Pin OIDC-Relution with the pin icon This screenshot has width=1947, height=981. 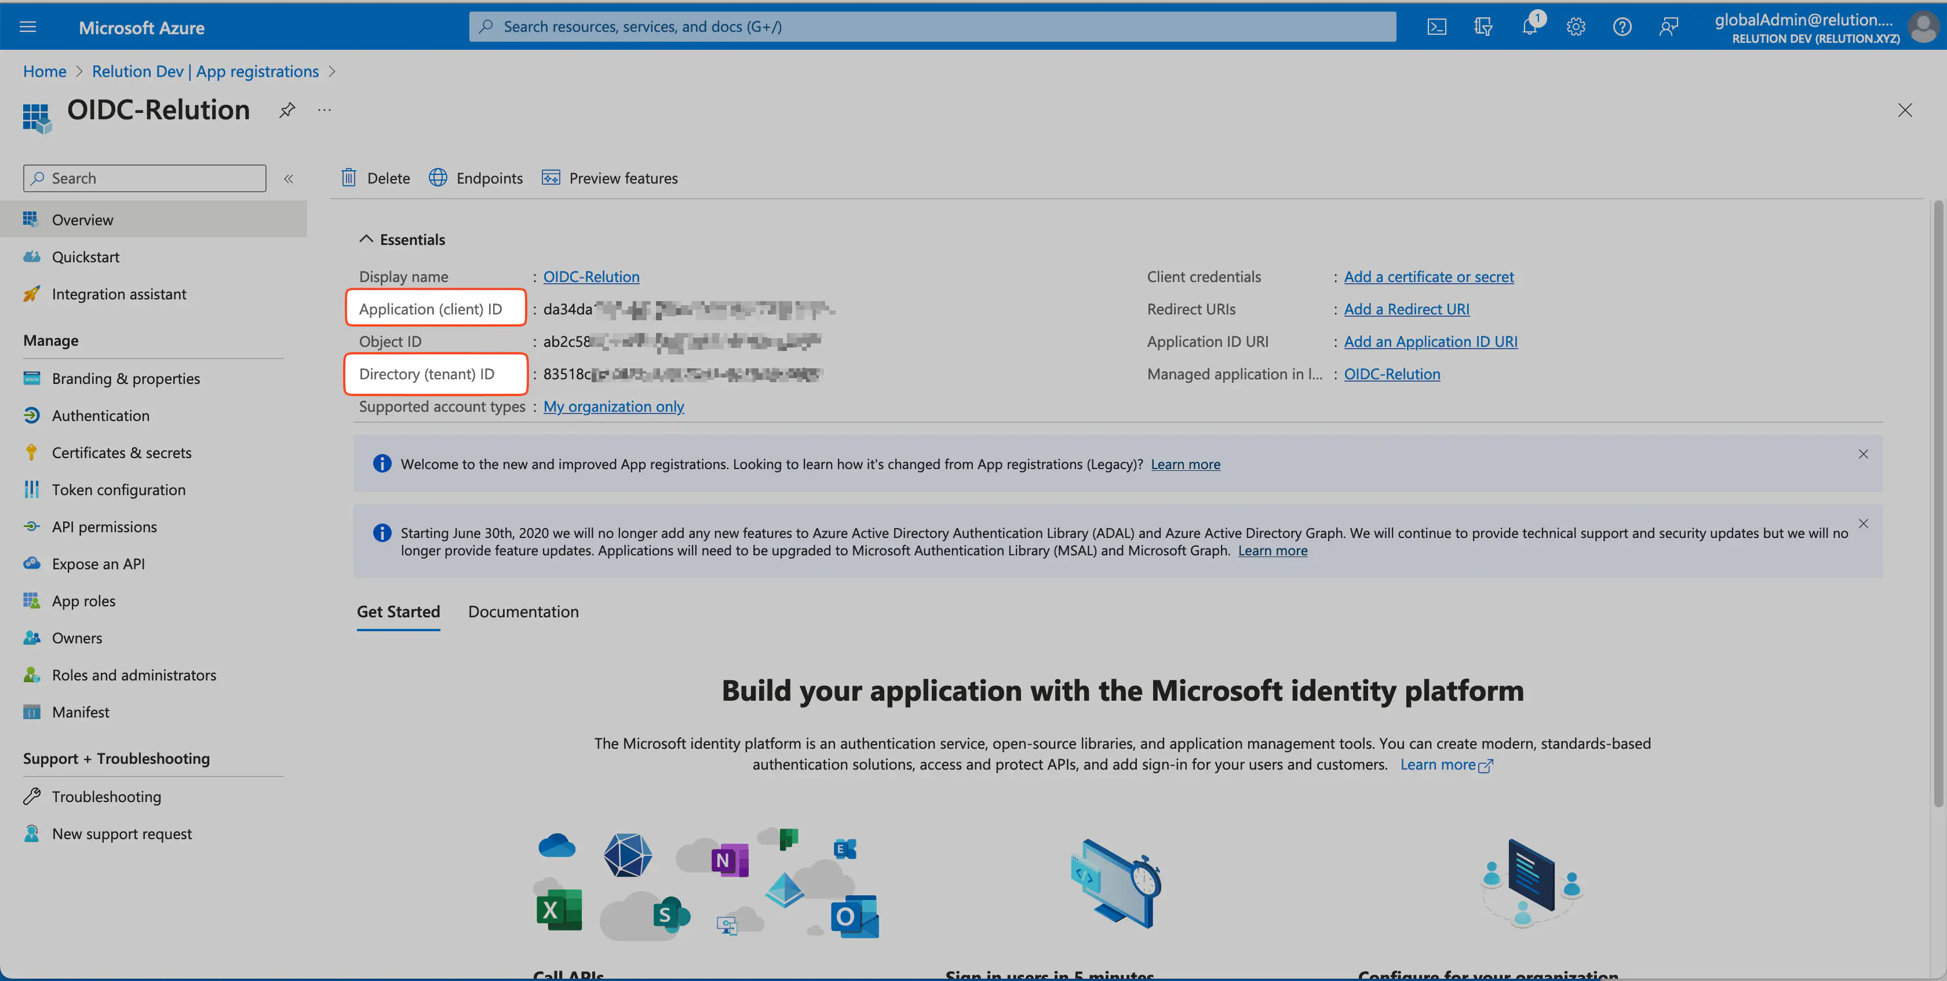click(x=286, y=110)
